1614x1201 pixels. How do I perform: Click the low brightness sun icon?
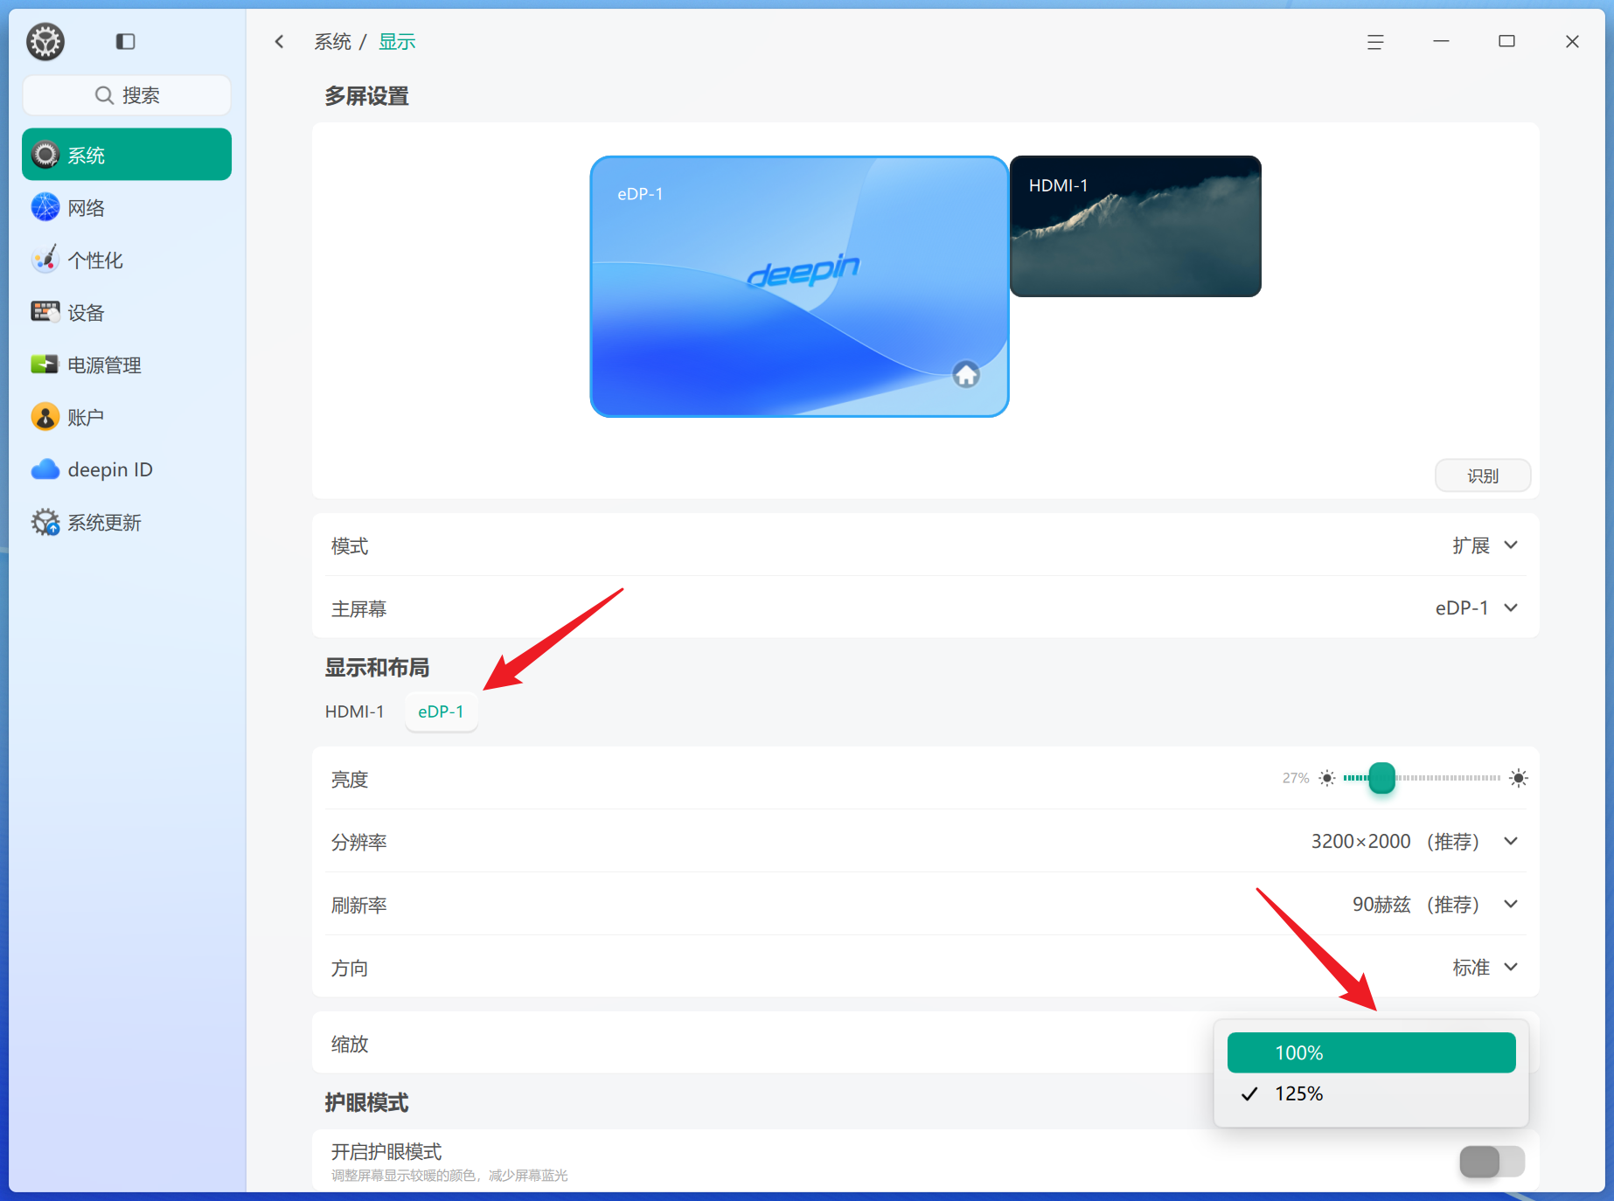coord(1327,778)
